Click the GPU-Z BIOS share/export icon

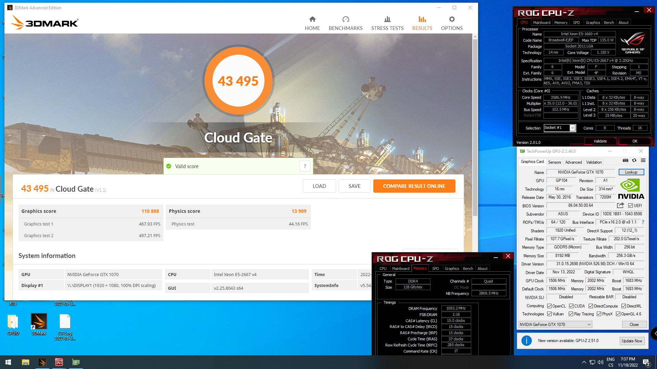click(620, 205)
